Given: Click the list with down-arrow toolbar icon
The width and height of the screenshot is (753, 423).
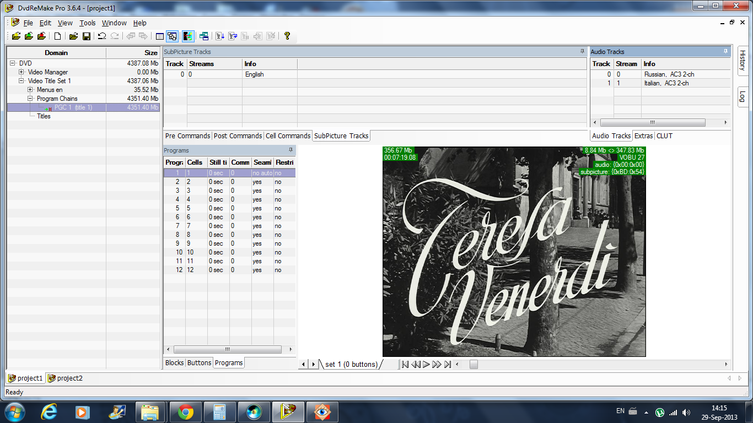Looking at the screenshot, I should [x=220, y=36].
